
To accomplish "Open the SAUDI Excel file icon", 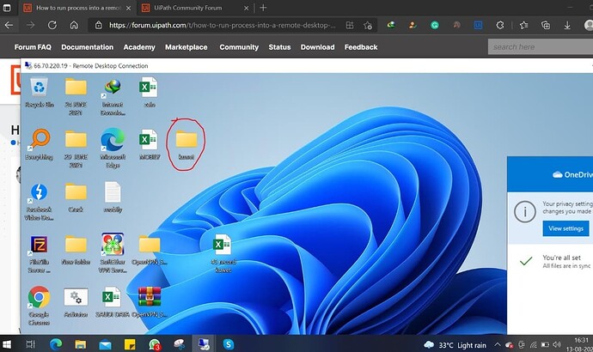I will click(x=112, y=302).
